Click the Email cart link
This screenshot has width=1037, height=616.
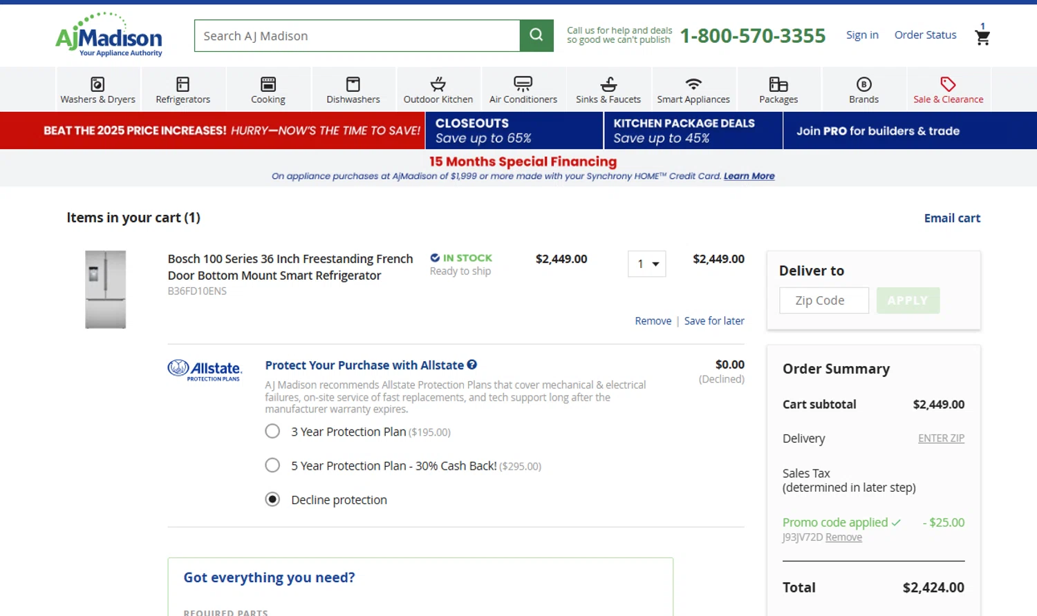(x=952, y=218)
